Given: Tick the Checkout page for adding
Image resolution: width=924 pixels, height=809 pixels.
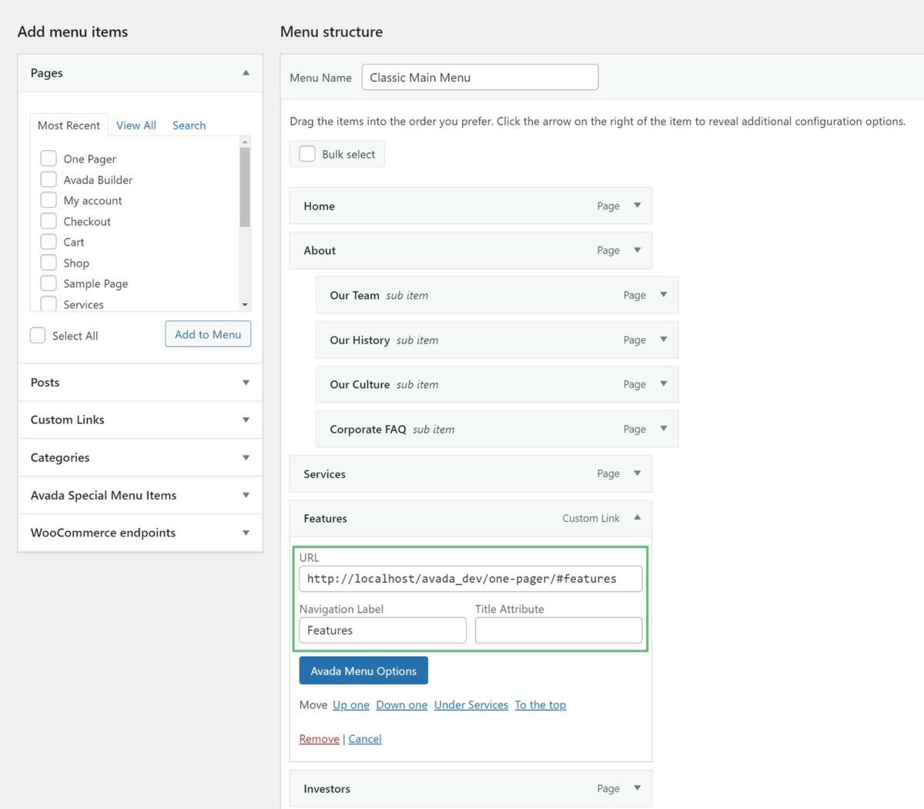Looking at the screenshot, I should 49,221.
